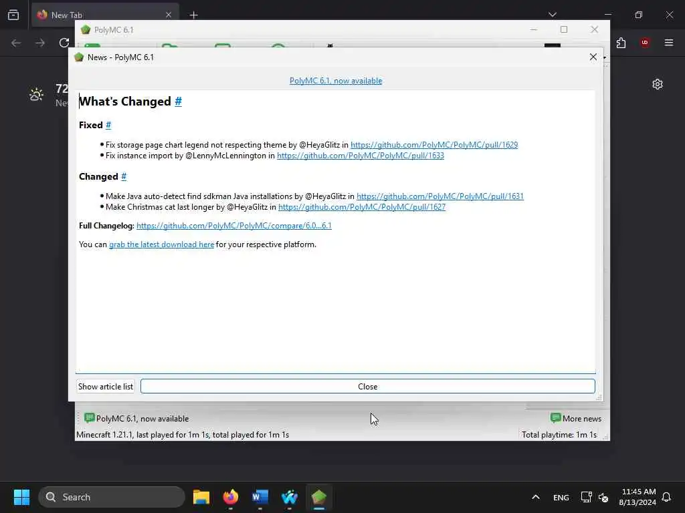Click the Firefox tab overview icon
Screen dimensions: 685x513
(x=13, y=15)
